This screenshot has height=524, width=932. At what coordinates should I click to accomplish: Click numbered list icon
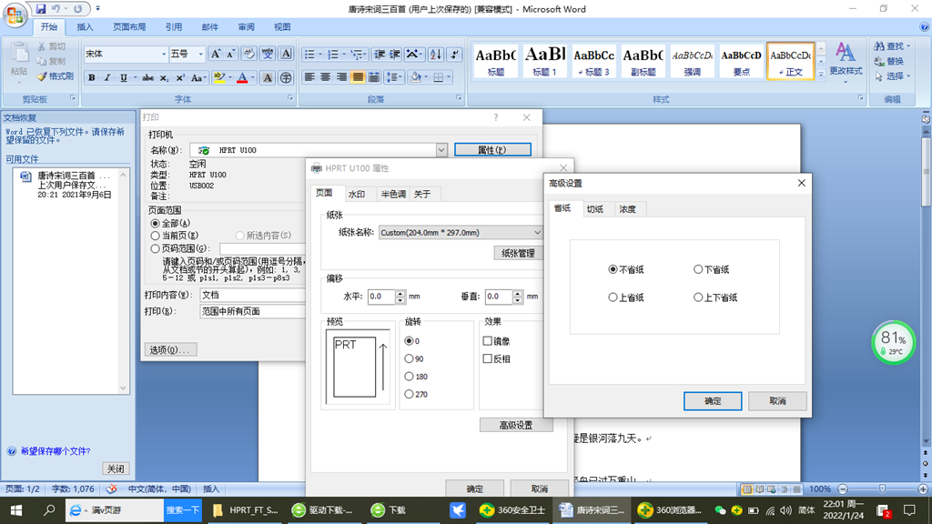[333, 55]
